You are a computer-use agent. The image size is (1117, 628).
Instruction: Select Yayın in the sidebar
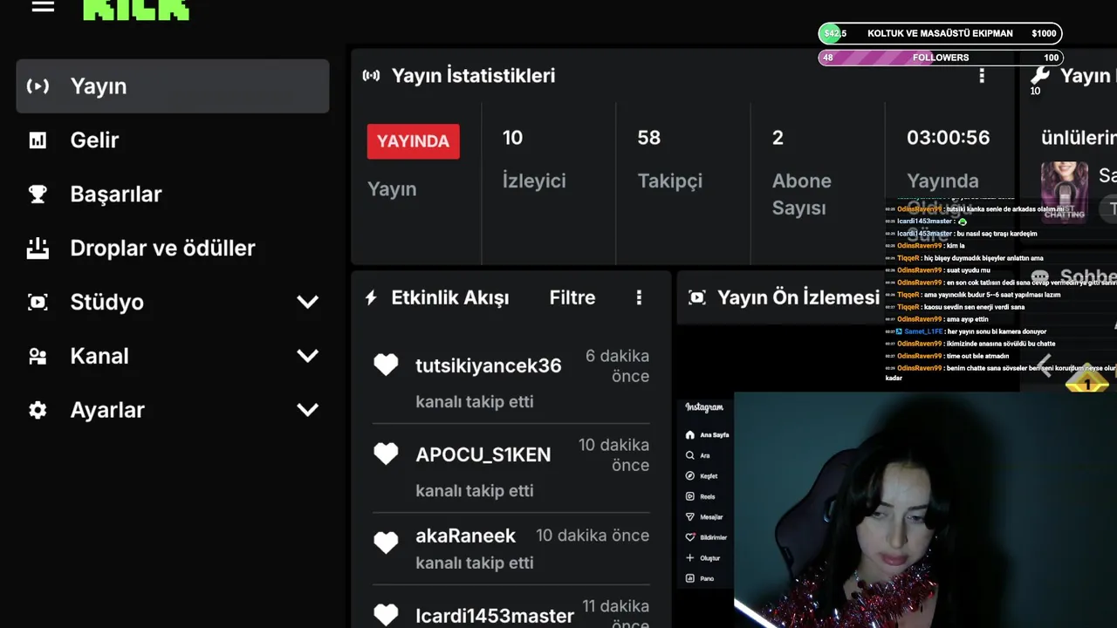(173, 86)
